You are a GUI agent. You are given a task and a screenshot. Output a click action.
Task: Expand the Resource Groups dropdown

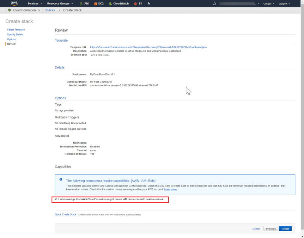click(60, 4)
